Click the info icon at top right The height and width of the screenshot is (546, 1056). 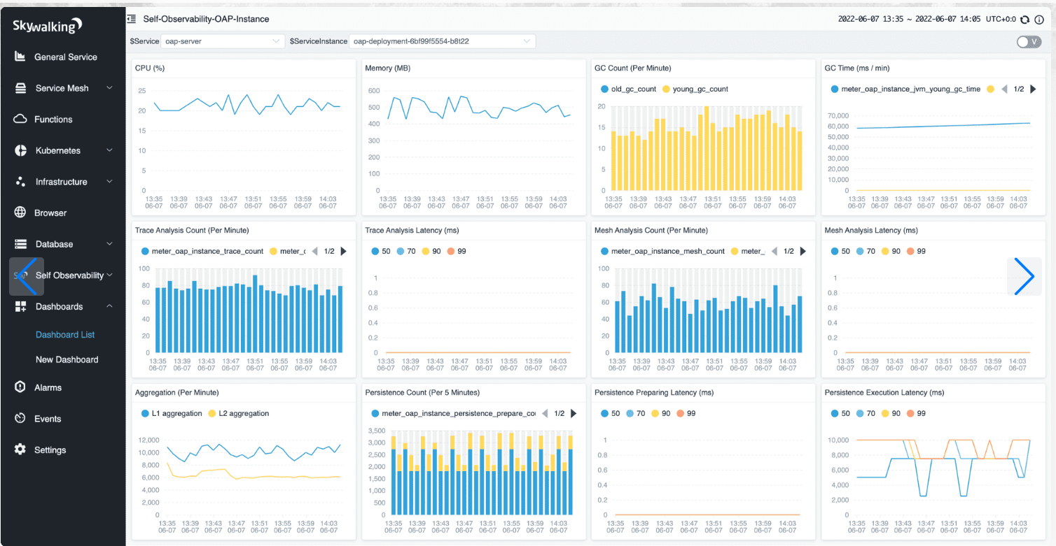point(1039,20)
